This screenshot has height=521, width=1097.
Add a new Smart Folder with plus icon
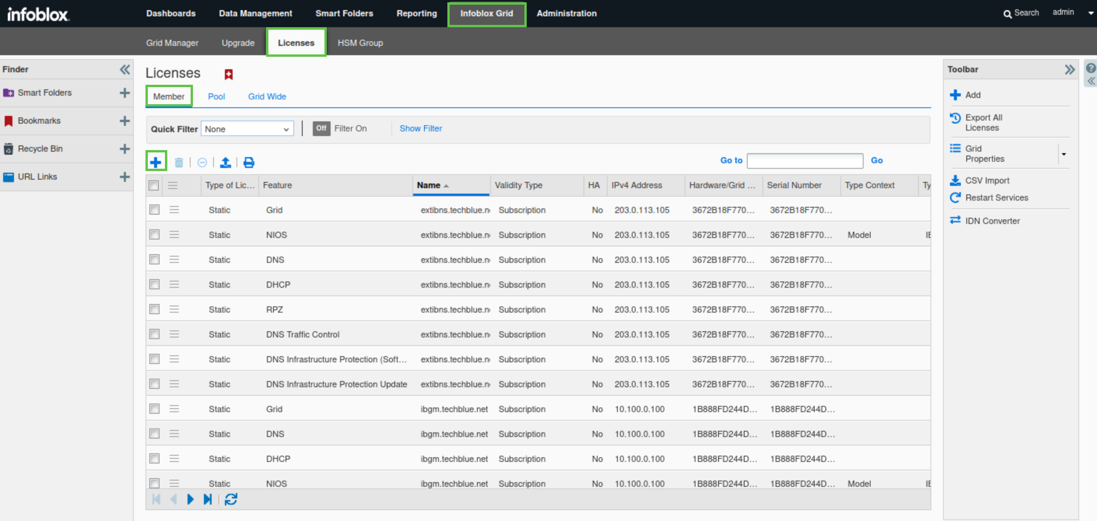[x=124, y=93]
